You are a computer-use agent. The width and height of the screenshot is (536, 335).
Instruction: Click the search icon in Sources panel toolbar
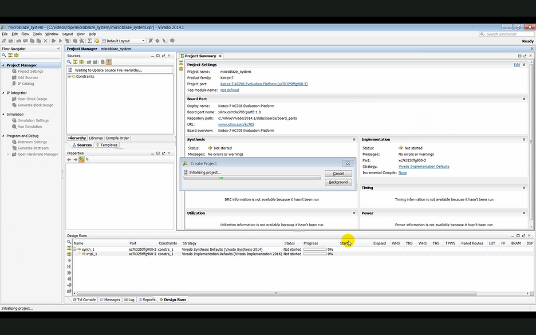coord(69,62)
